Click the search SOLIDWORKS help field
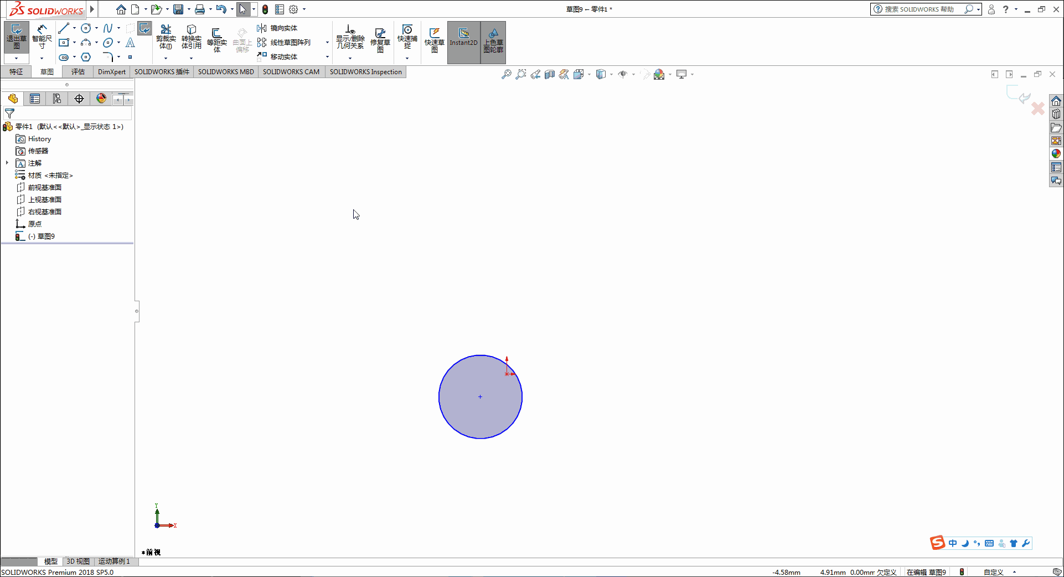Image resolution: width=1064 pixels, height=577 pixels. tap(919, 9)
